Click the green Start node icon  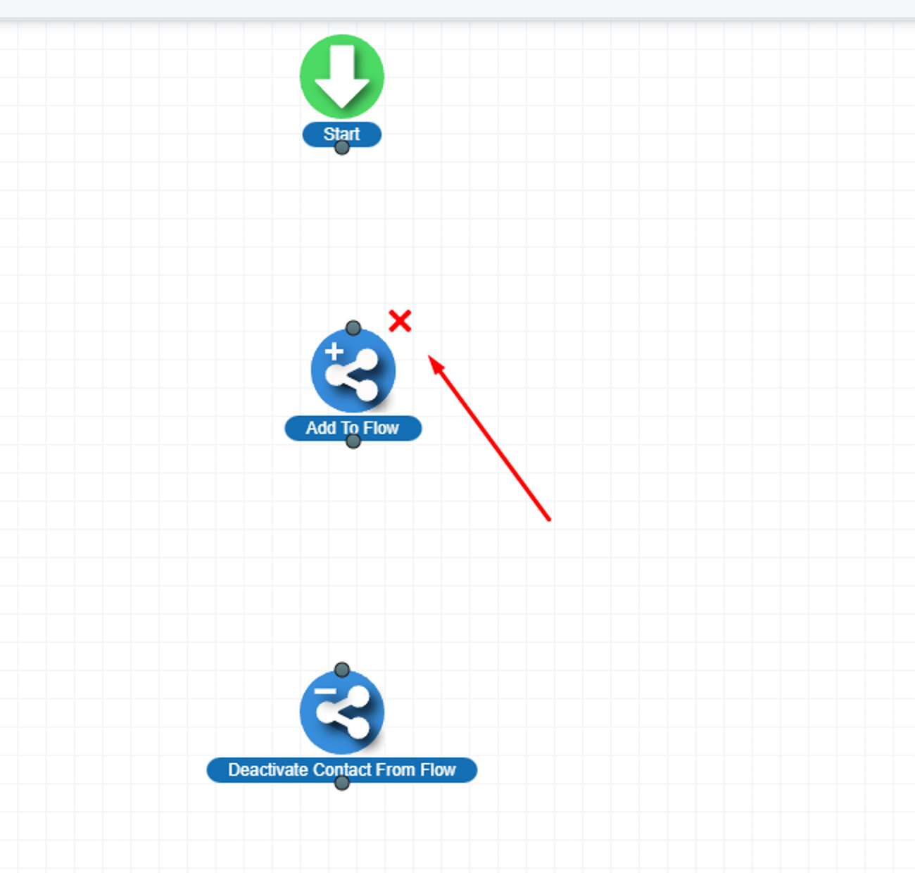coord(341,76)
